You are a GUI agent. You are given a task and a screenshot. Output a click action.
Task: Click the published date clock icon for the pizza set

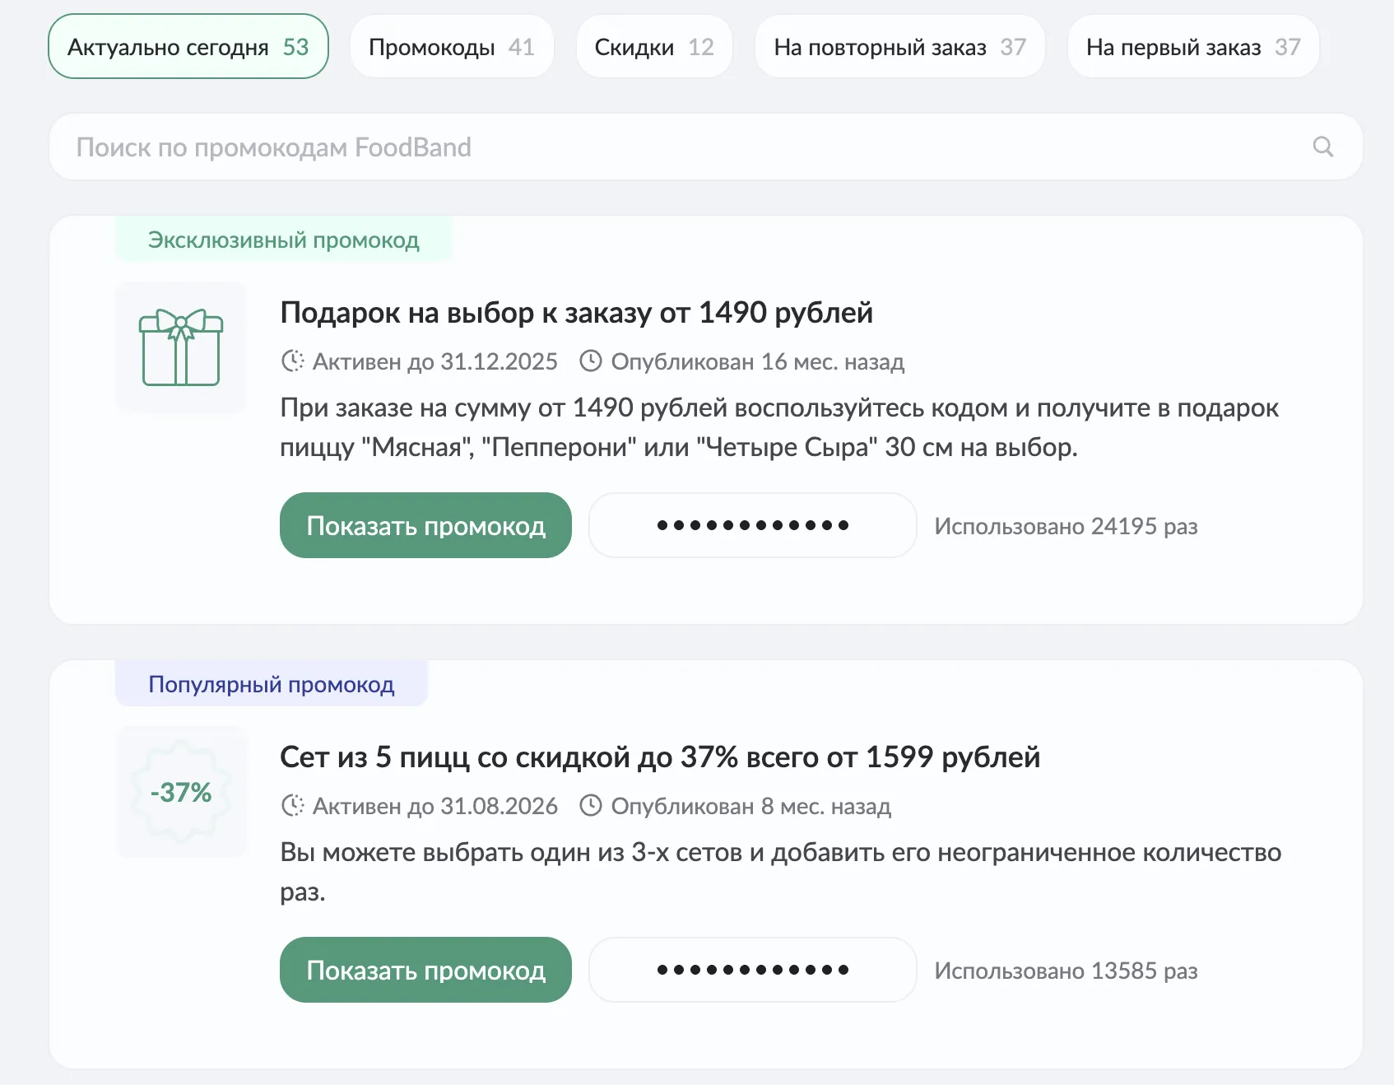tap(591, 806)
